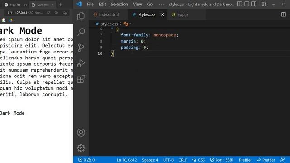Open the Run and Debug view
This screenshot has height=163, width=290.
pos(81,63)
